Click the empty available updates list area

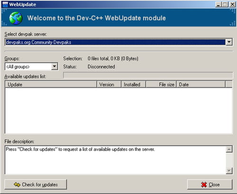pos(118,111)
